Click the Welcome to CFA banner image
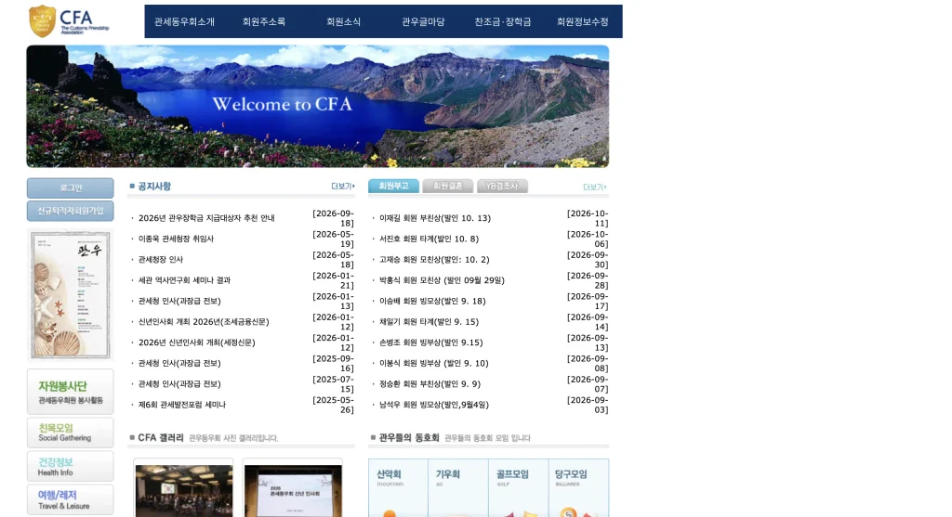This screenshot has height=517, width=952. pyautogui.click(x=318, y=106)
